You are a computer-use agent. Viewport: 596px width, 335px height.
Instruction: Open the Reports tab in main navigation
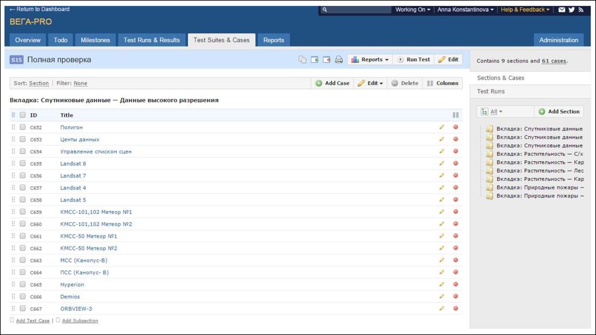(274, 40)
